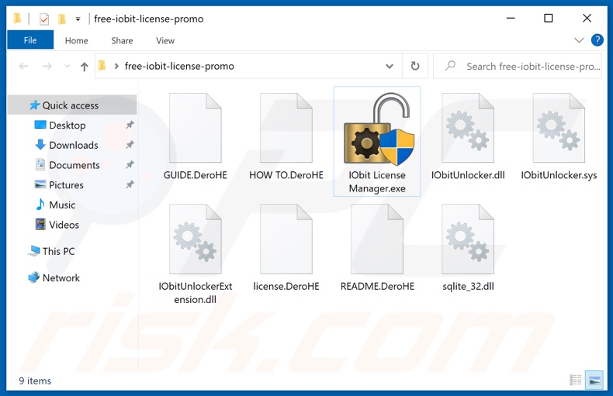Select the IObitUnlocker.dll file icon

468,129
